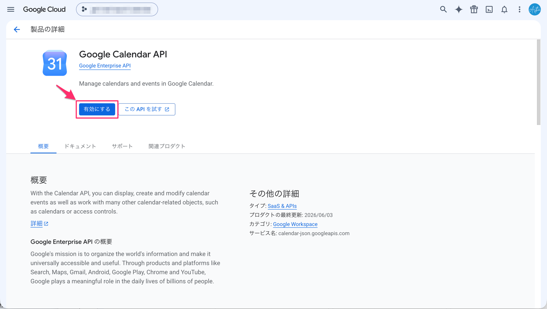Screen dimensions: 547x309
Task: Click the 製品の詳細 page title
Action: [47, 29]
